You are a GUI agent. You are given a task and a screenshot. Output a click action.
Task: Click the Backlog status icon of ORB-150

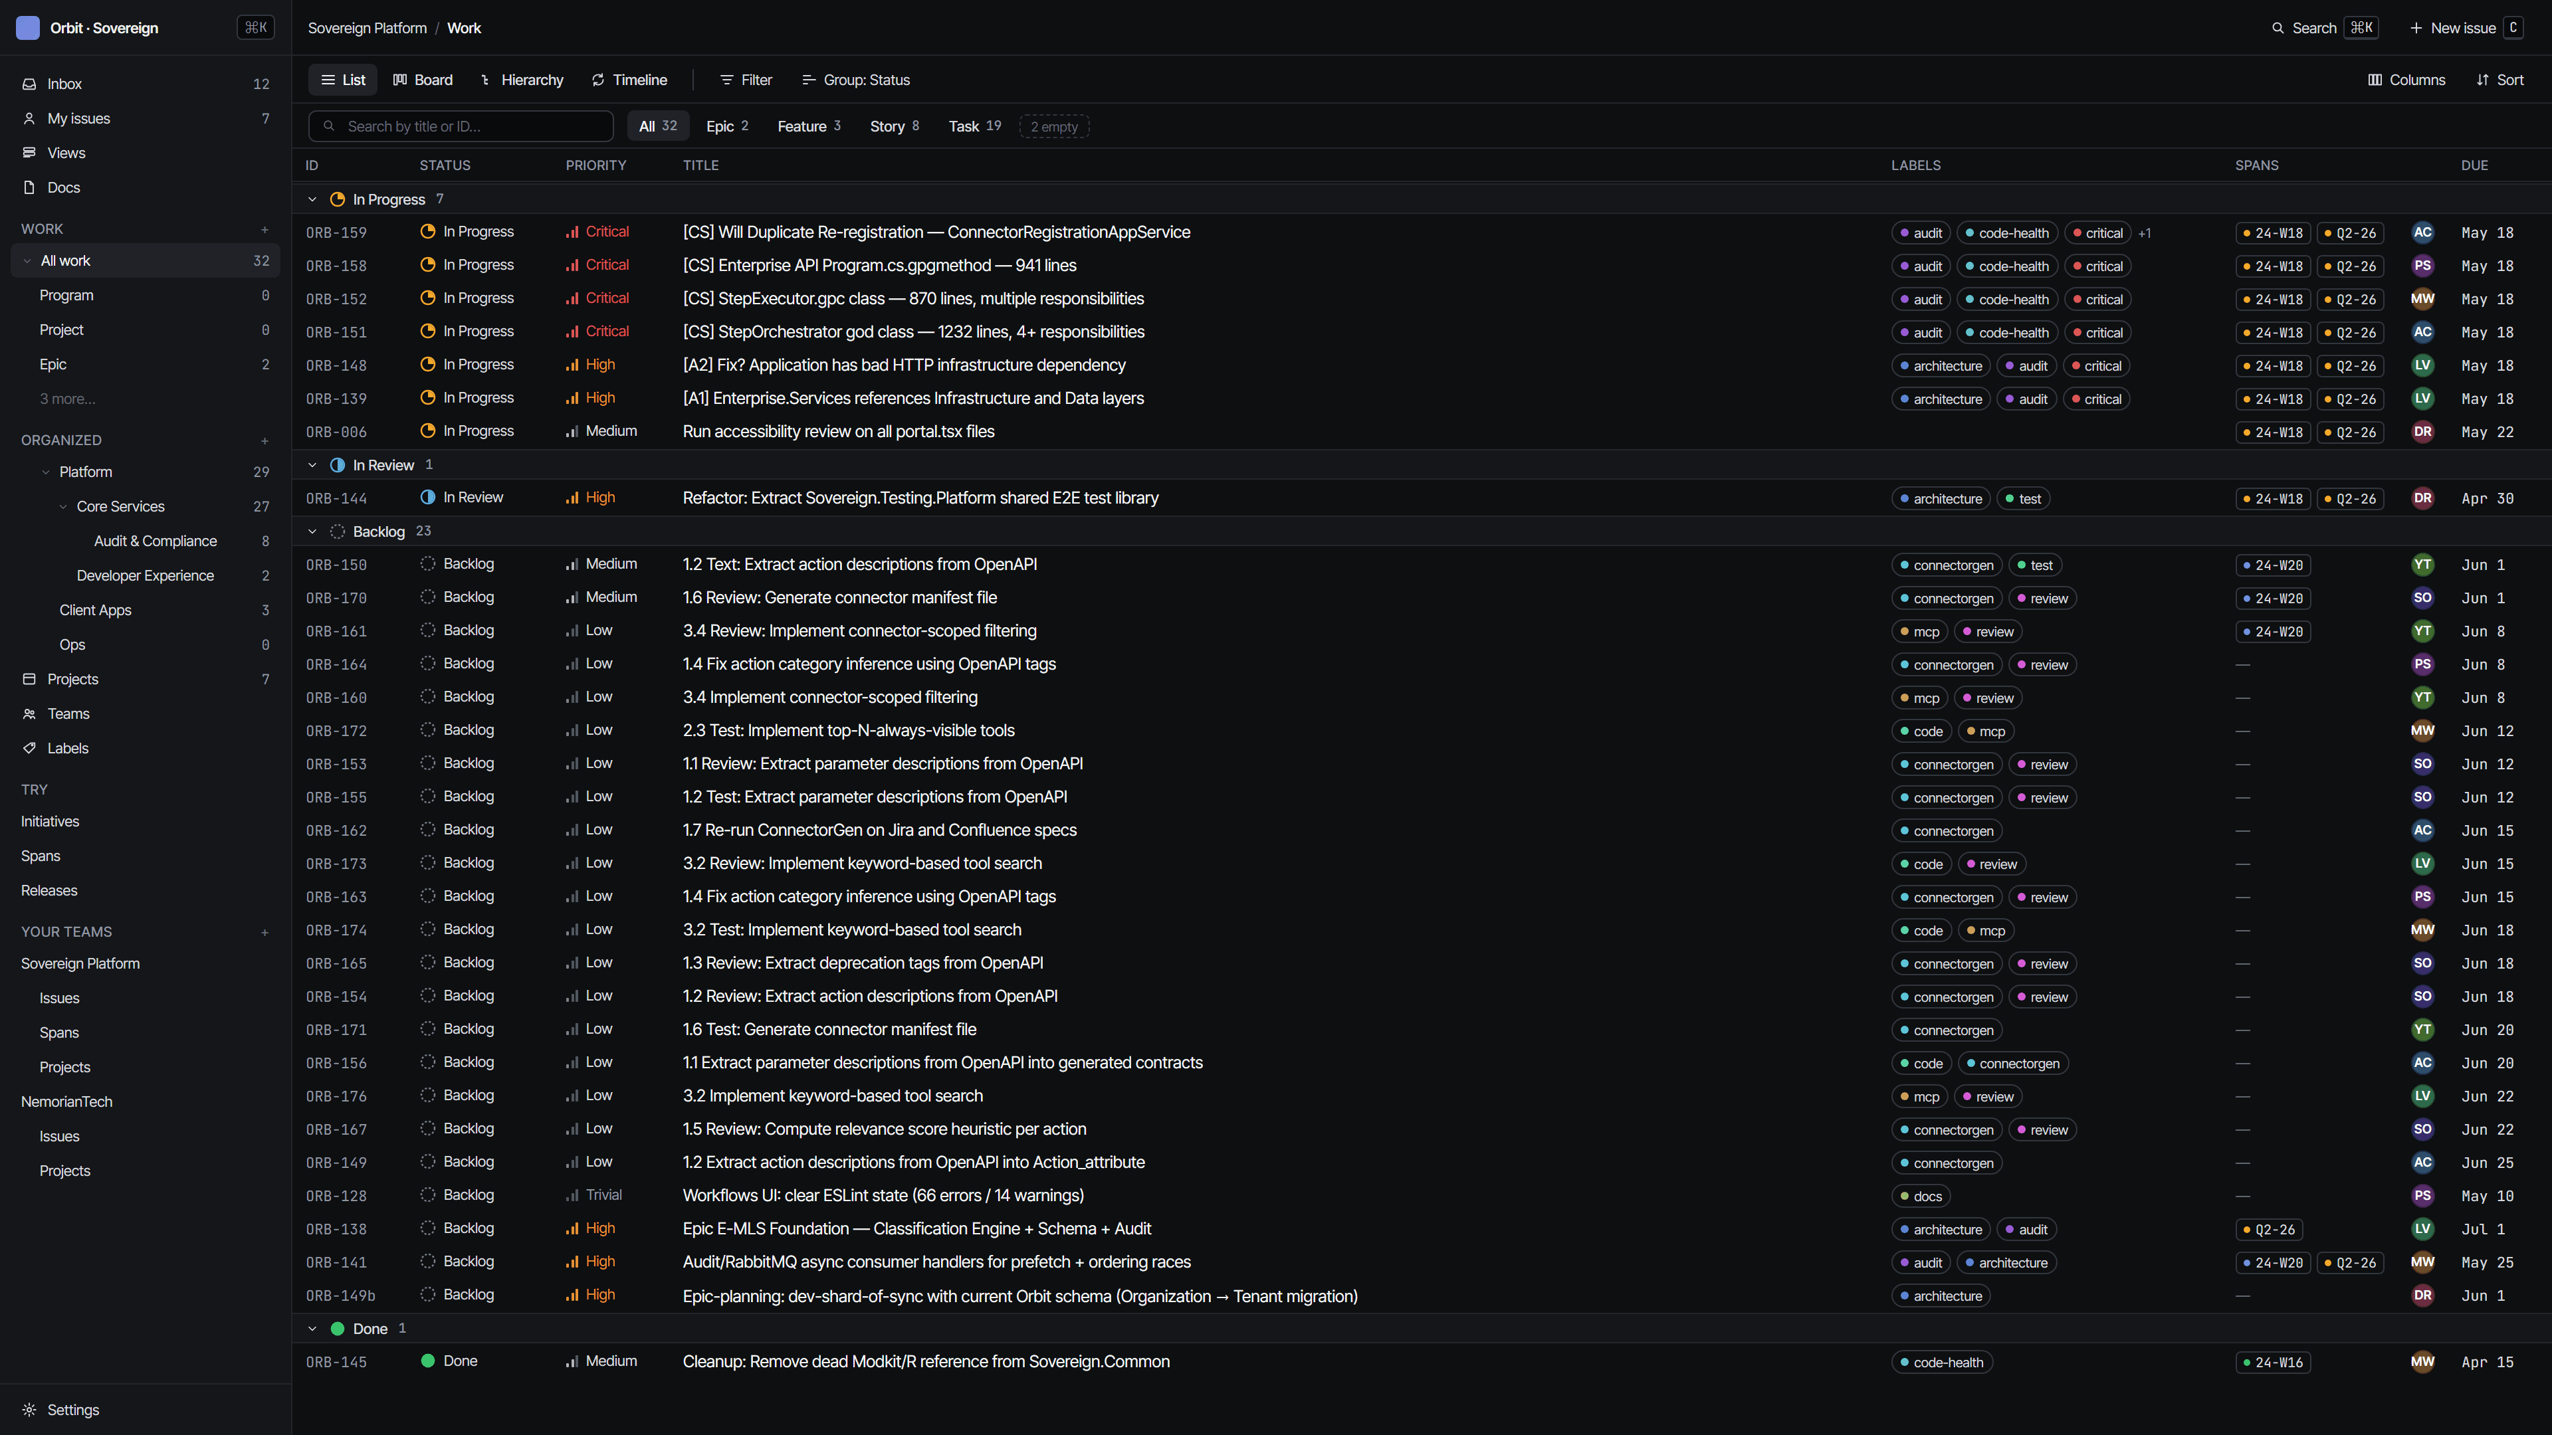pos(428,563)
